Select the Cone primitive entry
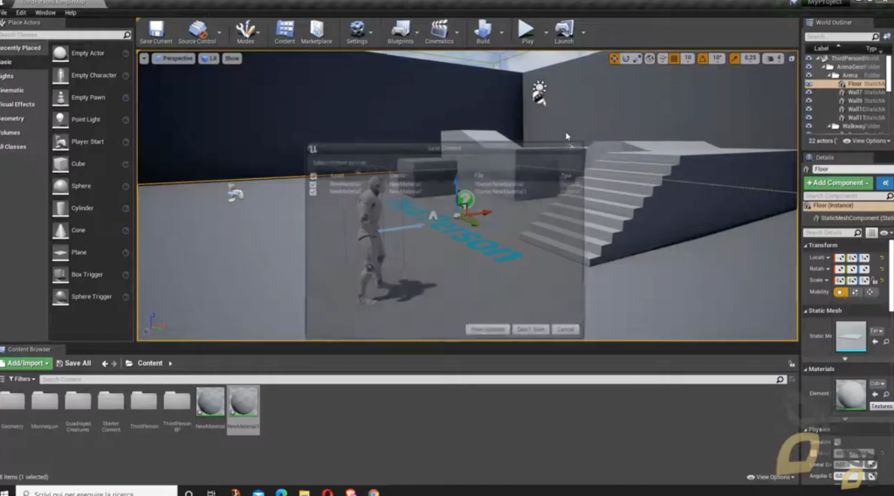This screenshot has width=894, height=496. click(x=90, y=231)
